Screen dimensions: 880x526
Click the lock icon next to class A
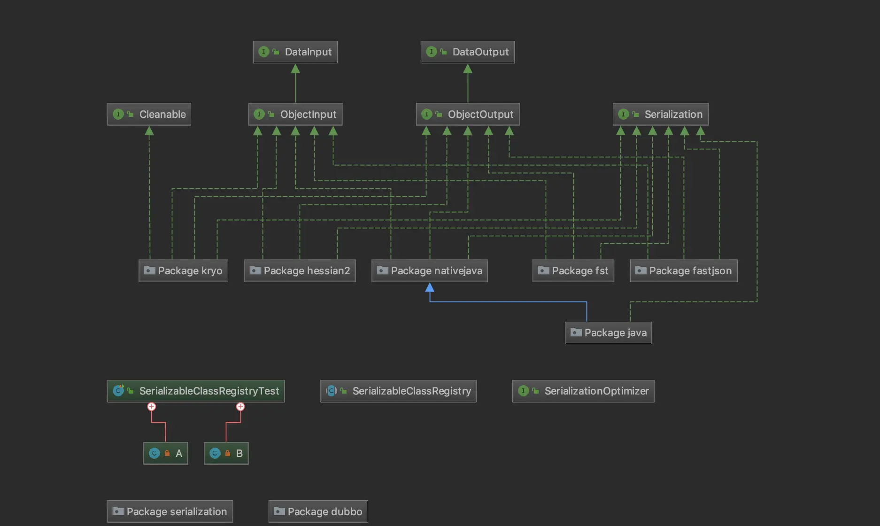tap(167, 453)
